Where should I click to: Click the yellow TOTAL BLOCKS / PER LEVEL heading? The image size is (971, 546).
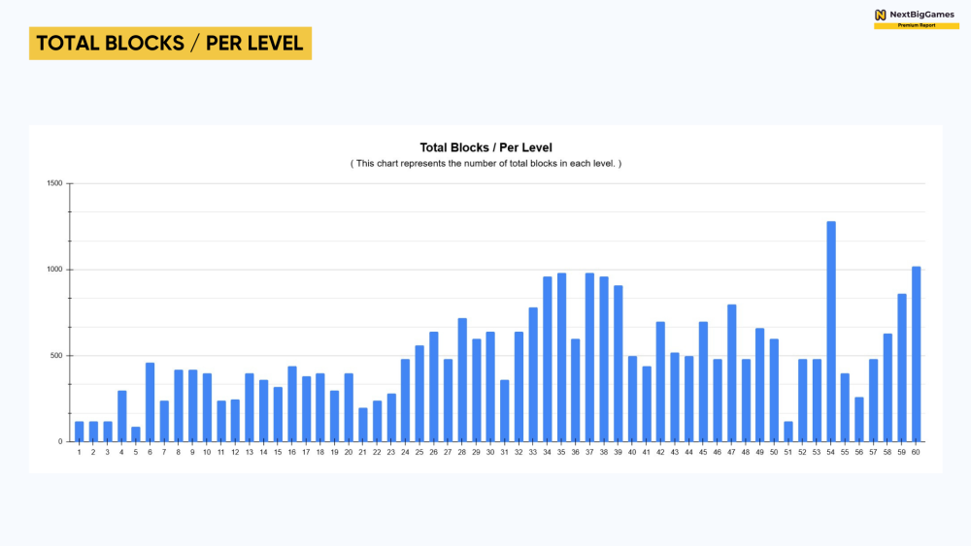pyautogui.click(x=170, y=44)
